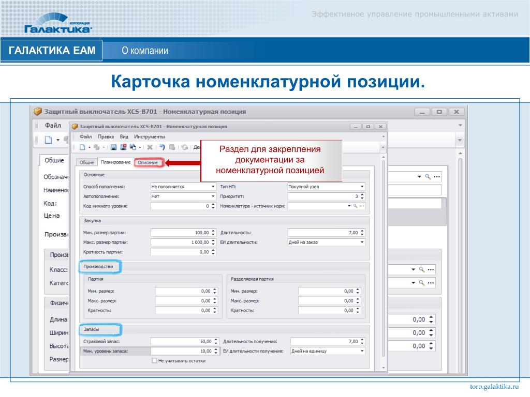The image size is (530, 397).
Task: Click the Кратность партии spinner
Action: click(213, 252)
